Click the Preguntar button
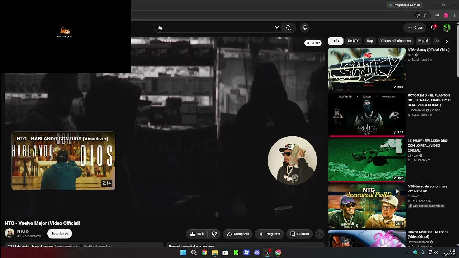 pos(270,234)
